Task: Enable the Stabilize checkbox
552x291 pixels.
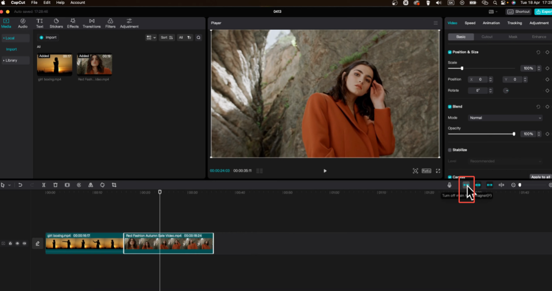Action: click(450, 150)
